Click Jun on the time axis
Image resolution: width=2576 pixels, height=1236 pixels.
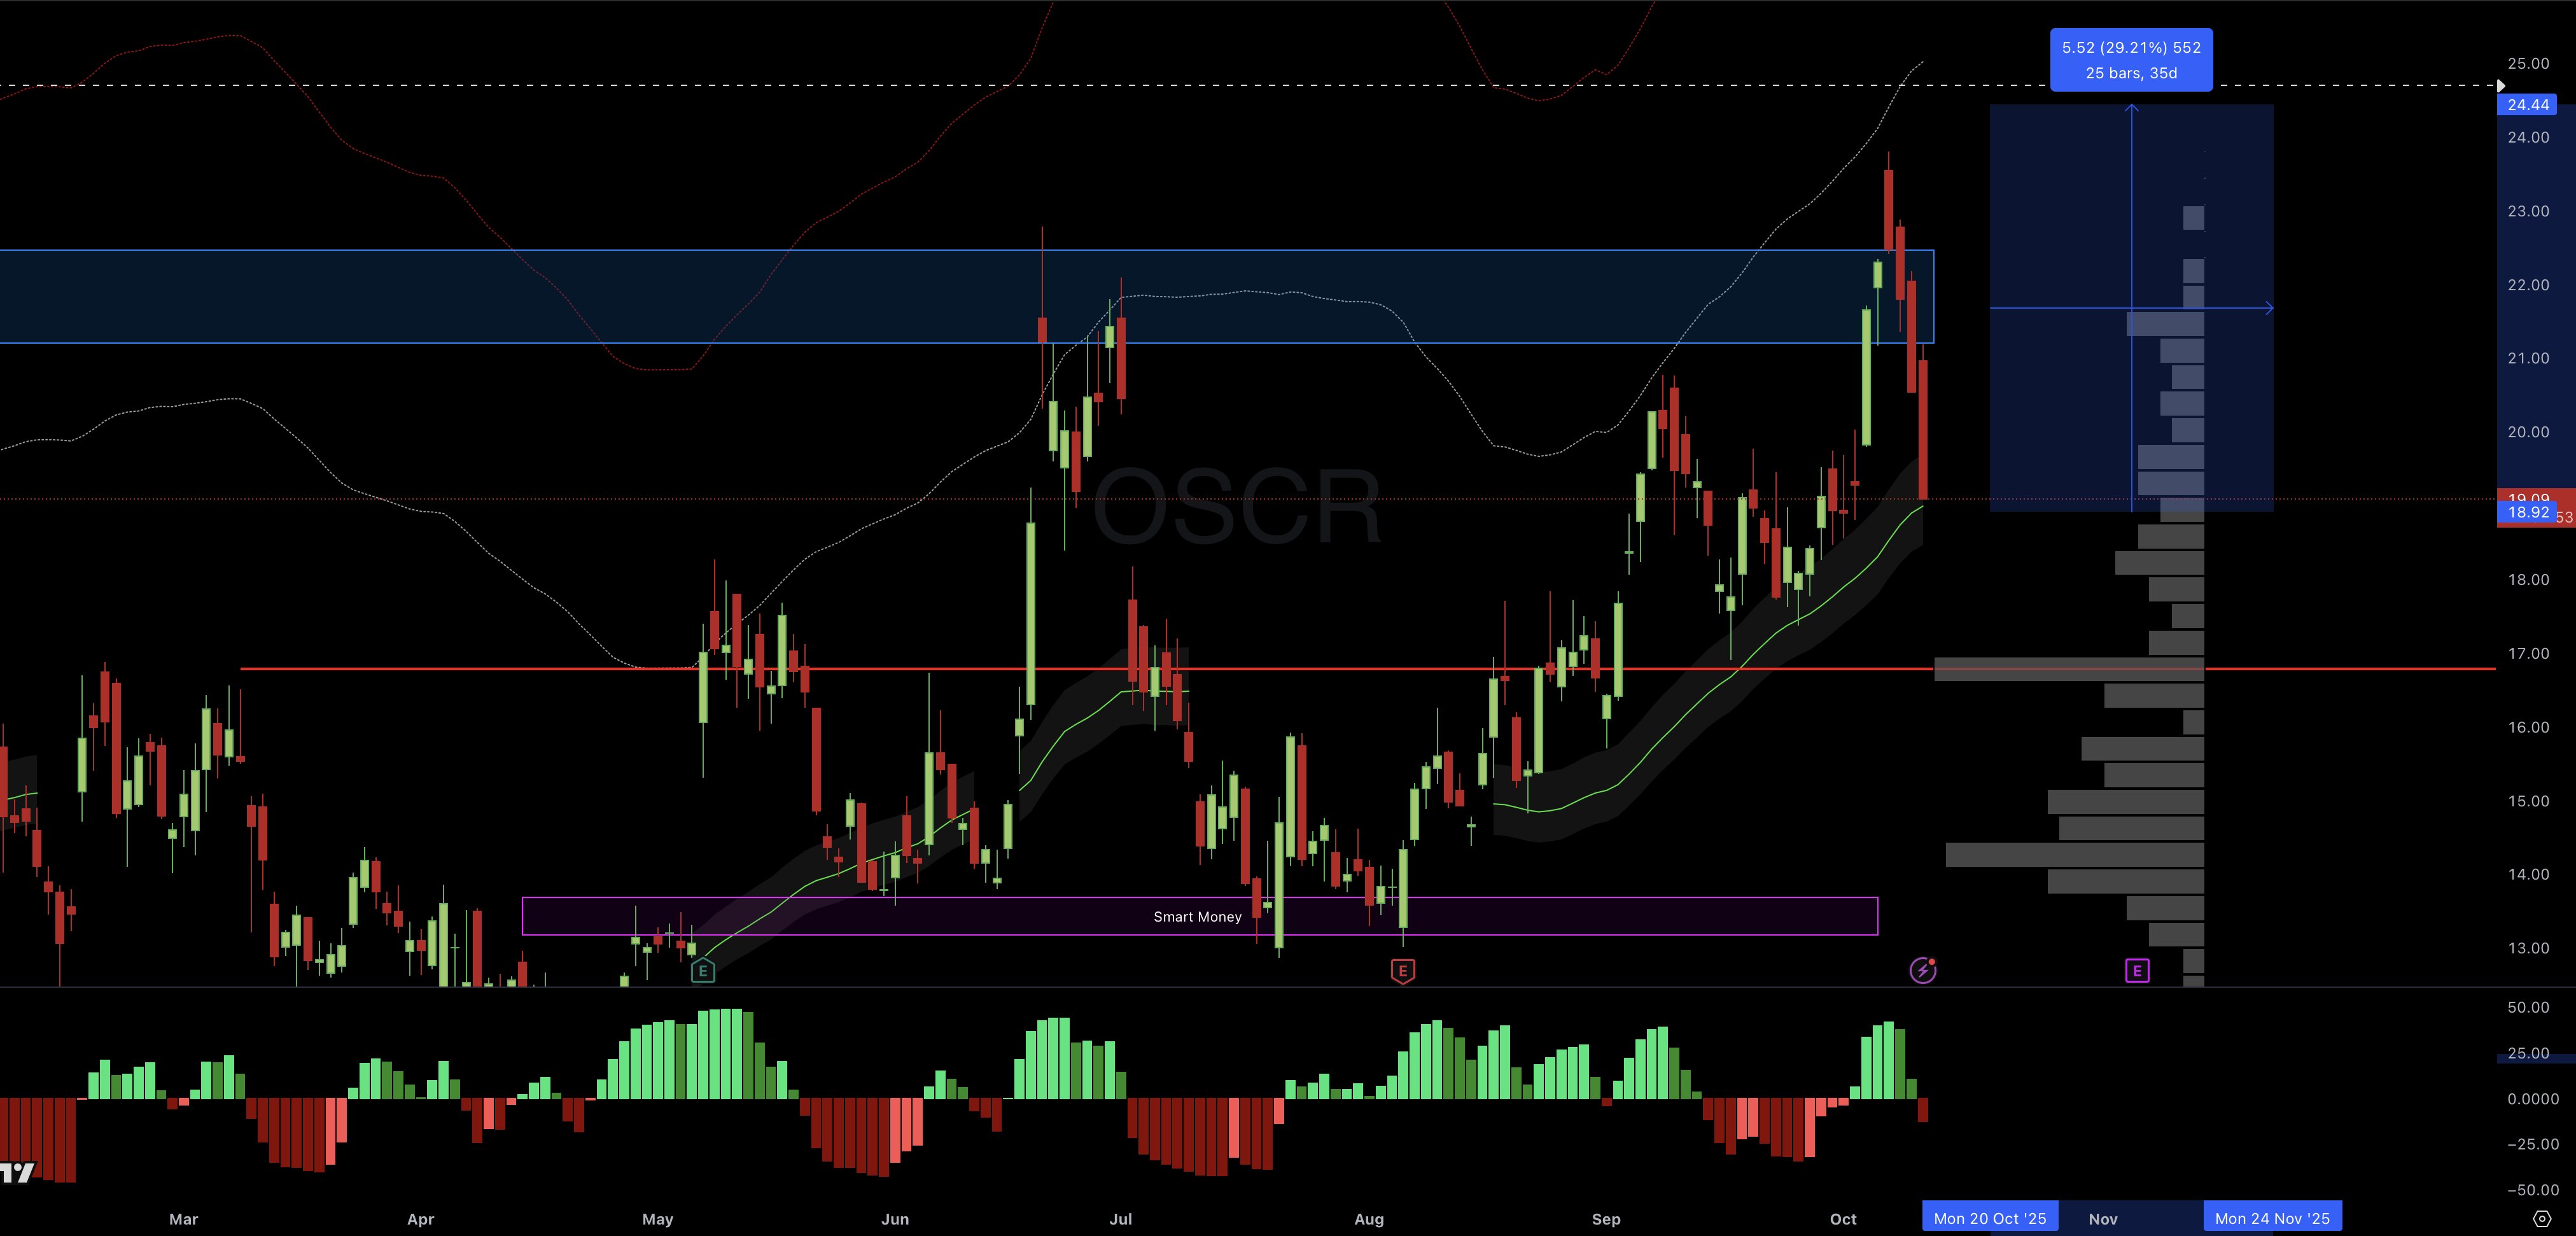coord(895,1219)
